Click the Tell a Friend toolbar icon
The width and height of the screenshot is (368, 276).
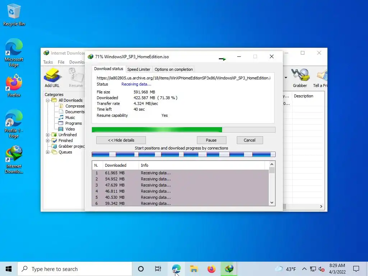(x=321, y=78)
